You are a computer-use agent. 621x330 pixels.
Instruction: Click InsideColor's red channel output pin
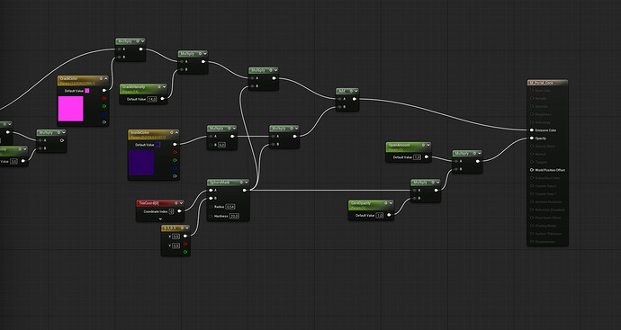click(175, 152)
